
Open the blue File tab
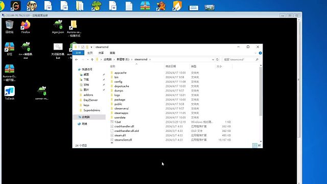78,53
